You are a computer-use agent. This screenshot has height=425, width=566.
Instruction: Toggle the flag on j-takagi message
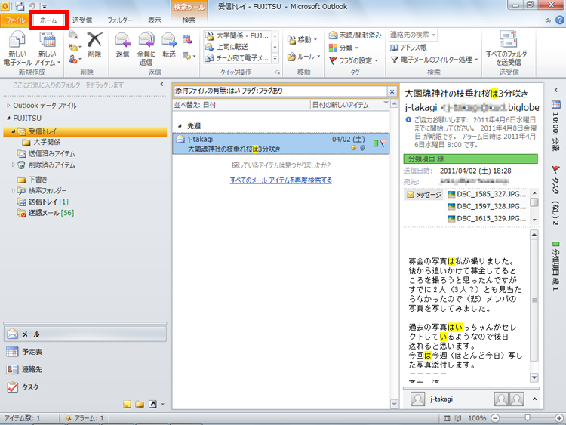point(383,143)
